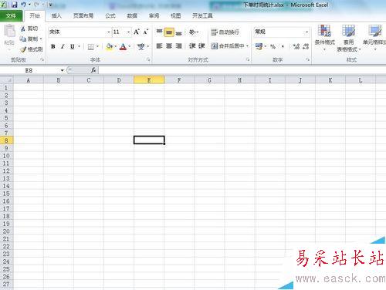Switch to the View tab
Image resolution: width=386 pixels, height=290 pixels.
(x=175, y=16)
